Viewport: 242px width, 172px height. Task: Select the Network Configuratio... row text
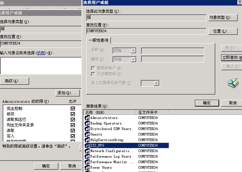coord(112,151)
